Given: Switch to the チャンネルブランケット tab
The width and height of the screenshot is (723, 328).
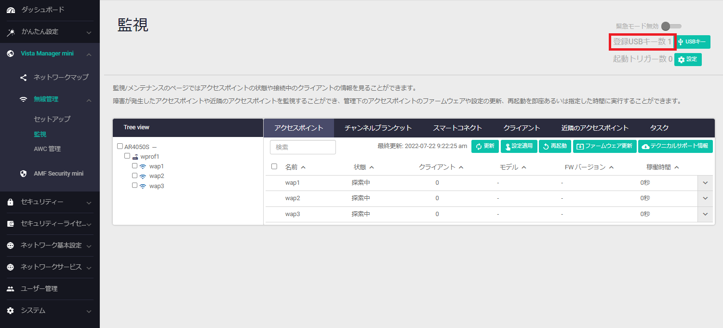Looking at the screenshot, I should [x=378, y=128].
